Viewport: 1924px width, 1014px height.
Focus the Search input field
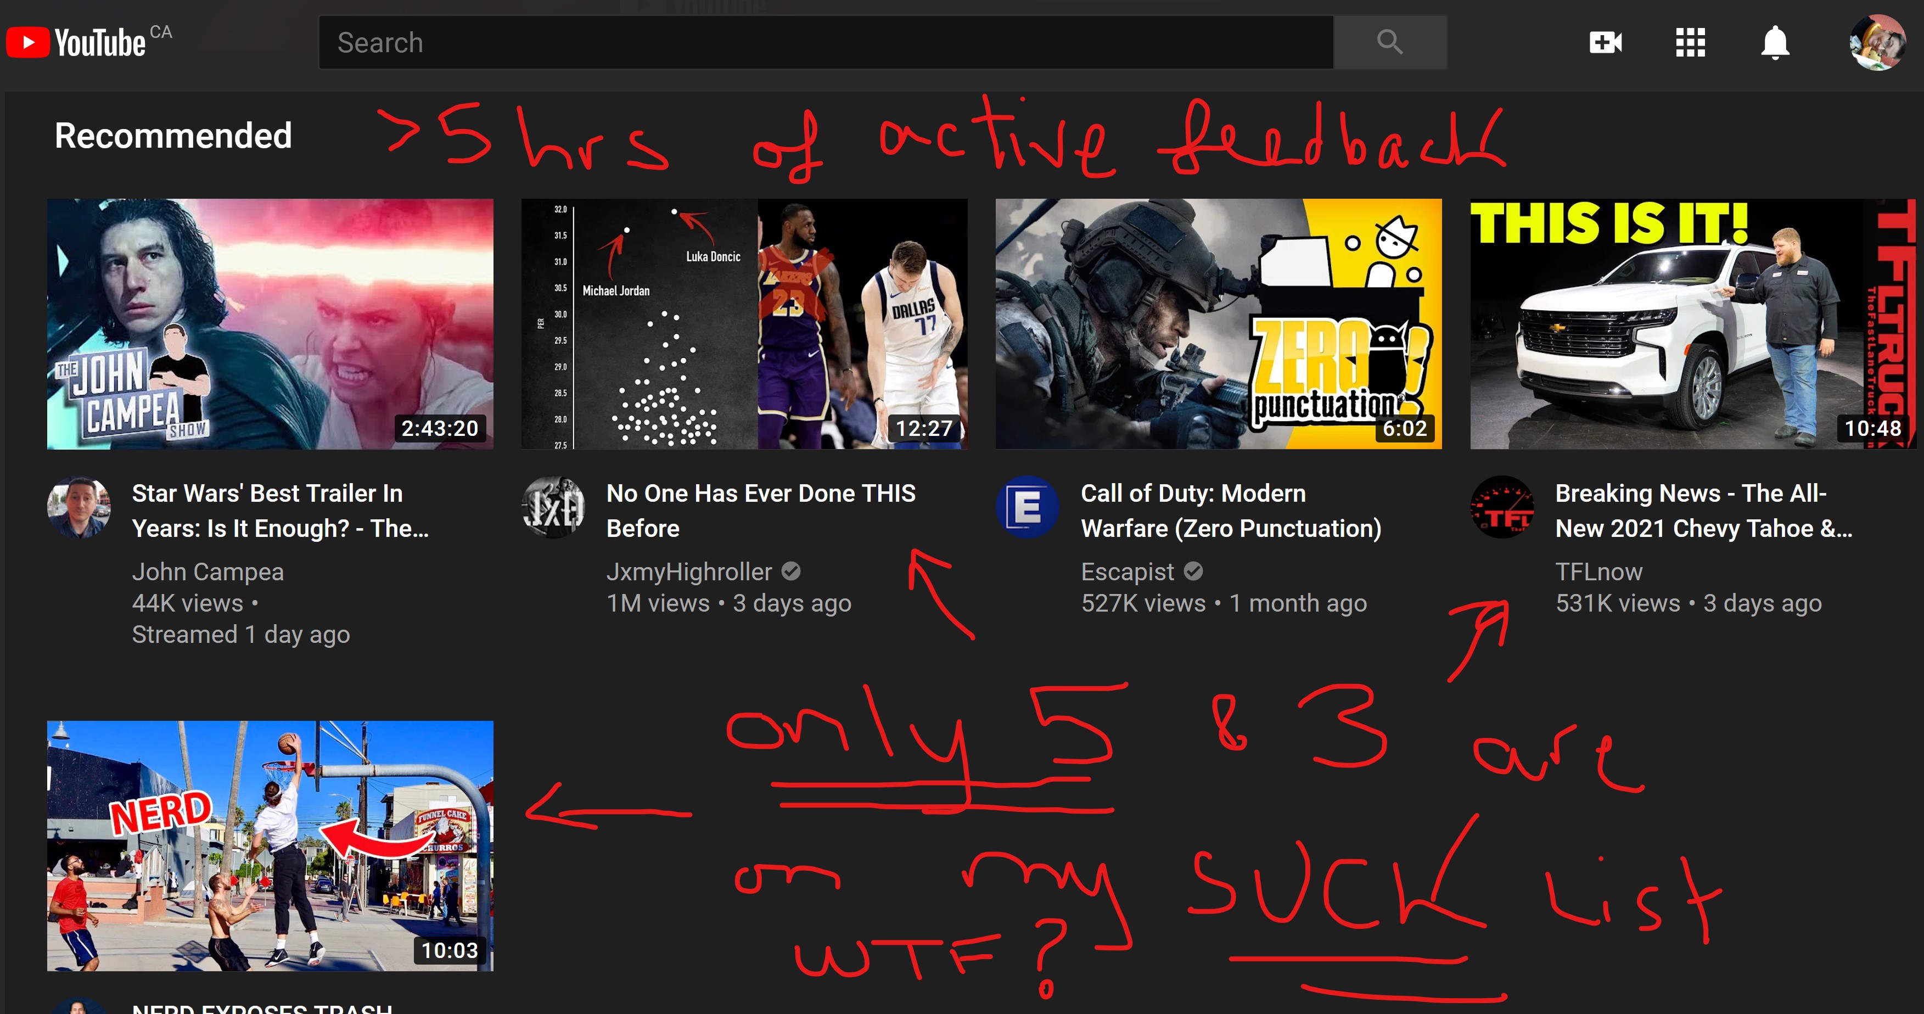(826, 43)
